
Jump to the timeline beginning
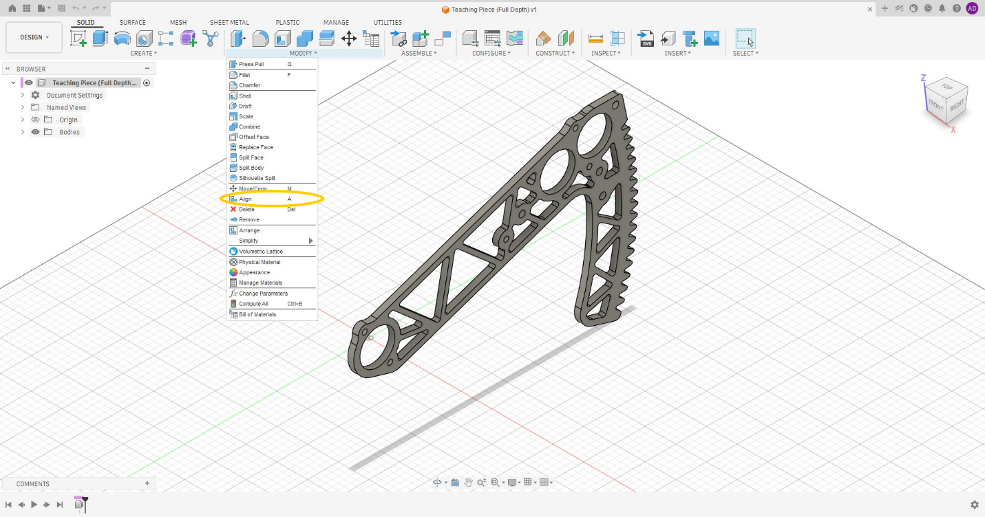pyautogui.click(x=8, y=505)
